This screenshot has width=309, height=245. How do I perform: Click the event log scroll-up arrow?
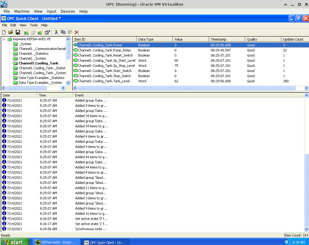pos(307,95)
